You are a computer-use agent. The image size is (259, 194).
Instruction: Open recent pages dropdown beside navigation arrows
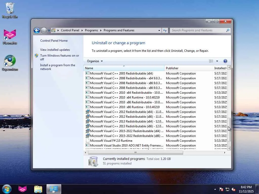pyautogui.click(x=49, y=30)
